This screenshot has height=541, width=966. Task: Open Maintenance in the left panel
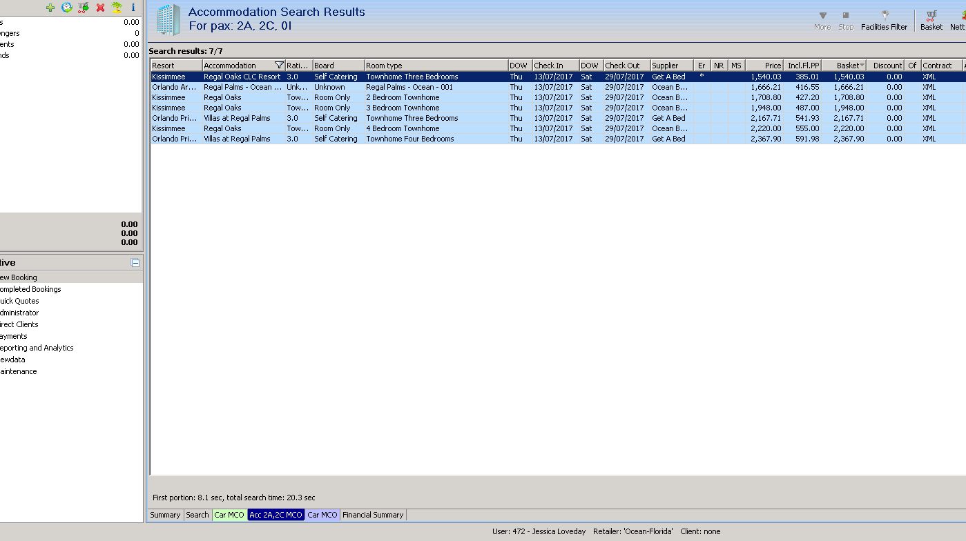tap(19, 371)
